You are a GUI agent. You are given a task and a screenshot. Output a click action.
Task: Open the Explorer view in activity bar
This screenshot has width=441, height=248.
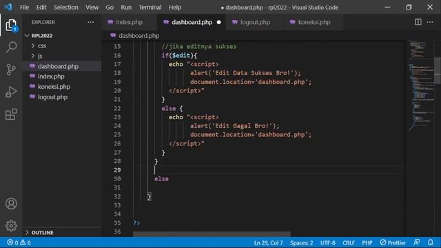click(11, 25)
